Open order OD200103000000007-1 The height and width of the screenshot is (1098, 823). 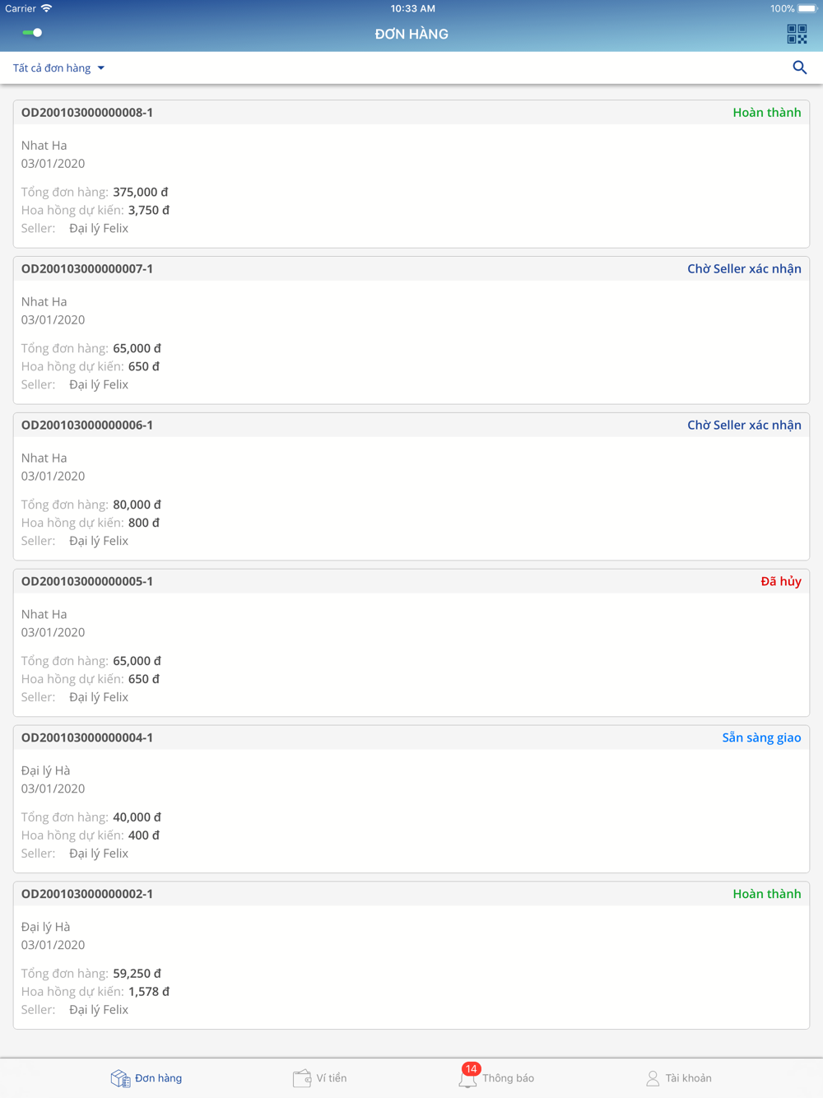click(411, 330)
